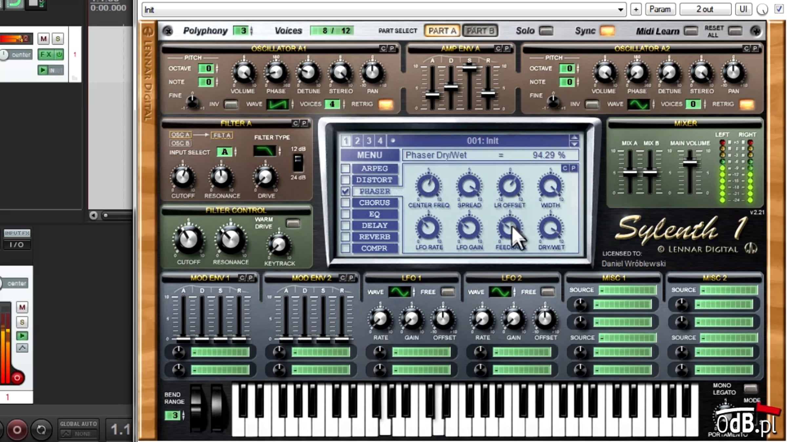Click the Phaser LFO Rate knob

click(x=428, y=228)
